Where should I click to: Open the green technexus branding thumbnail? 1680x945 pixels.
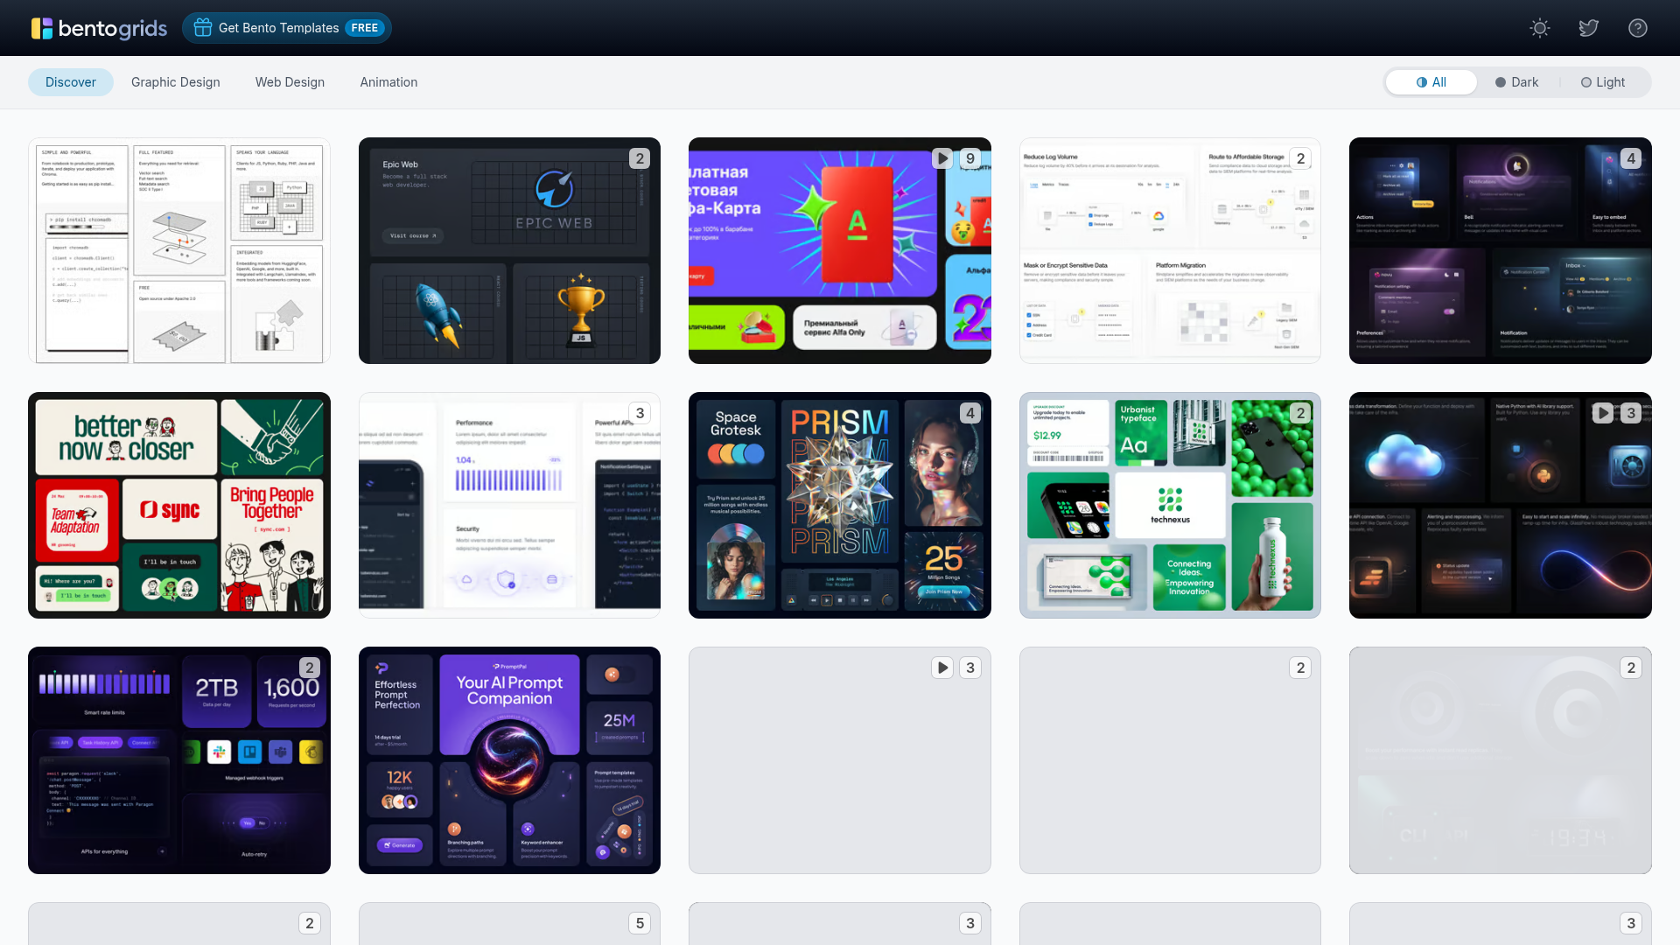[1170, 505]
